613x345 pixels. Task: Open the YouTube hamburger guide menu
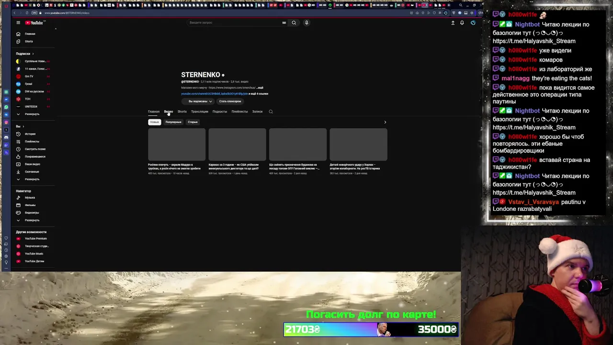[18, 23]
